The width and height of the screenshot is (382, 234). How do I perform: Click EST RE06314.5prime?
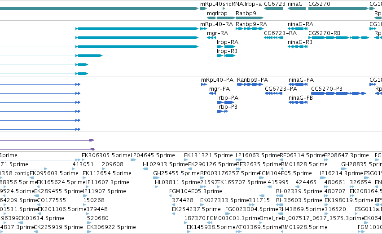302,155
